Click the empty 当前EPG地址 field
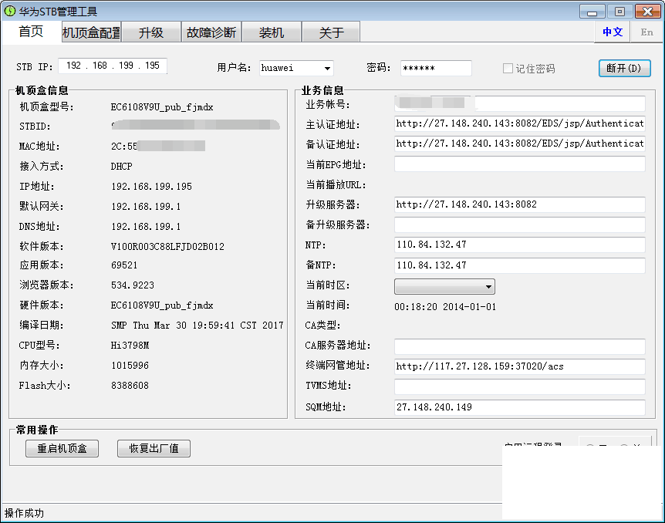Viewport: 665px width, 523px height. (519, 164)
